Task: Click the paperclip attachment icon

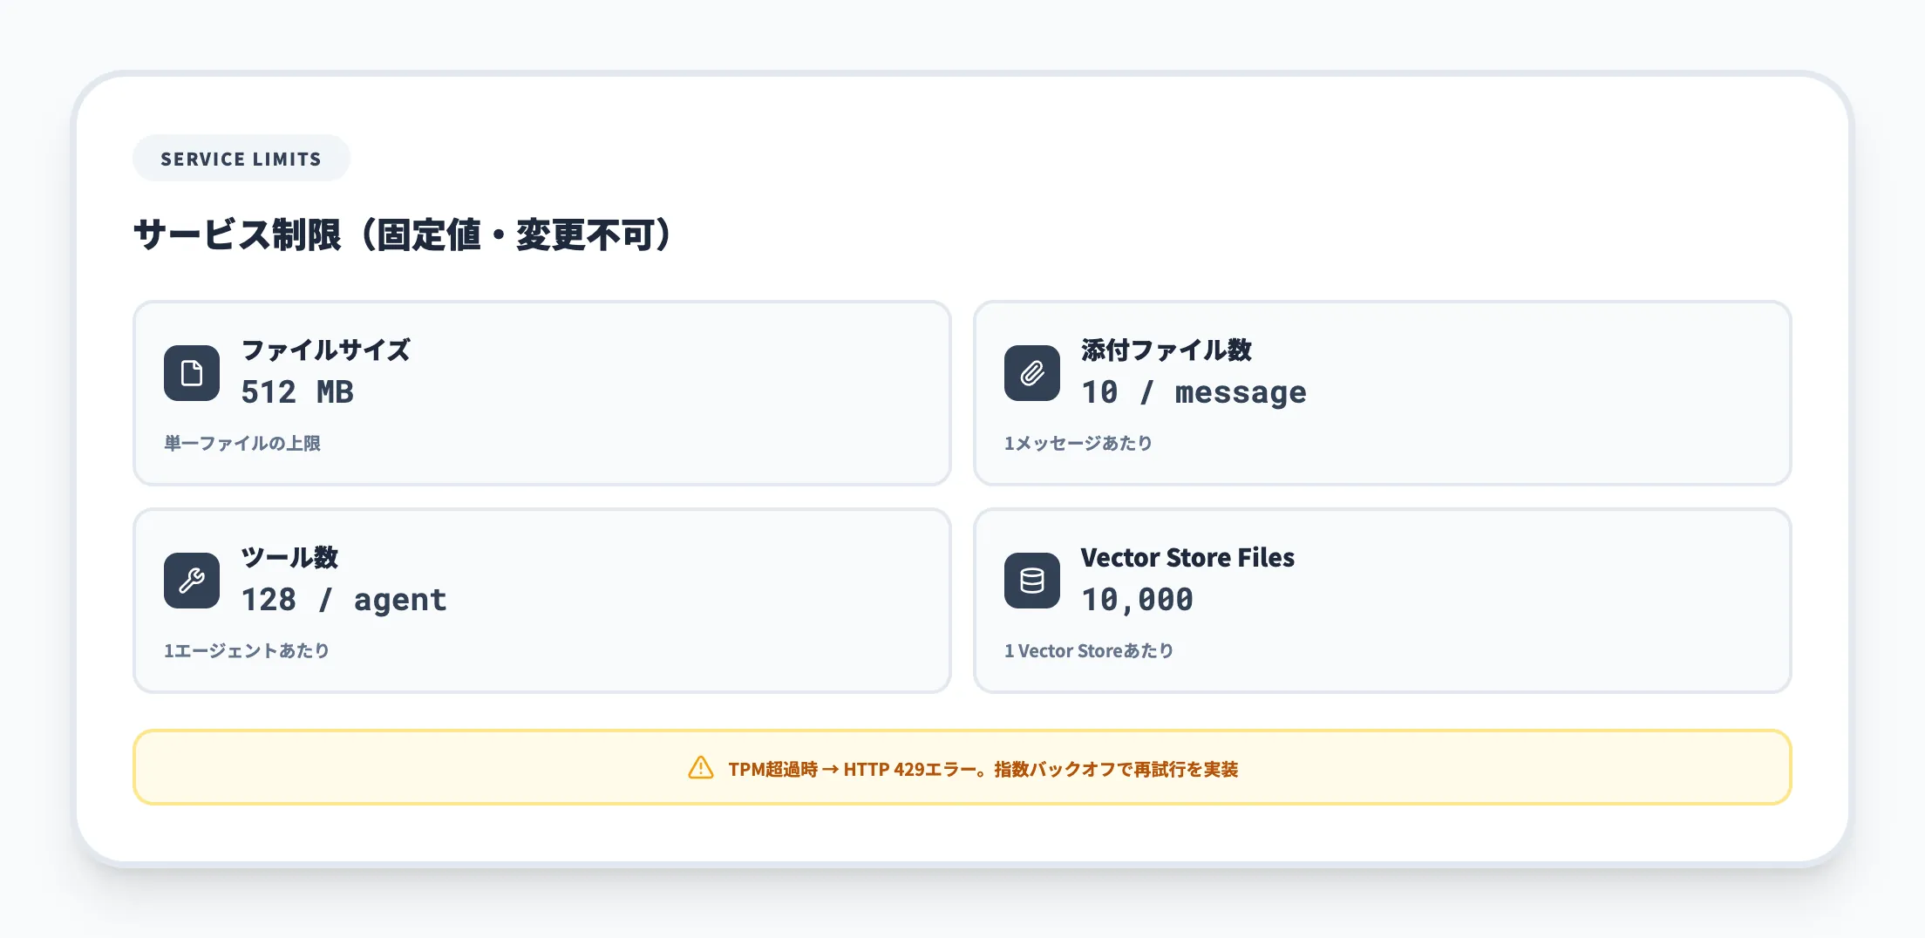Action: tap(1032, 373)
